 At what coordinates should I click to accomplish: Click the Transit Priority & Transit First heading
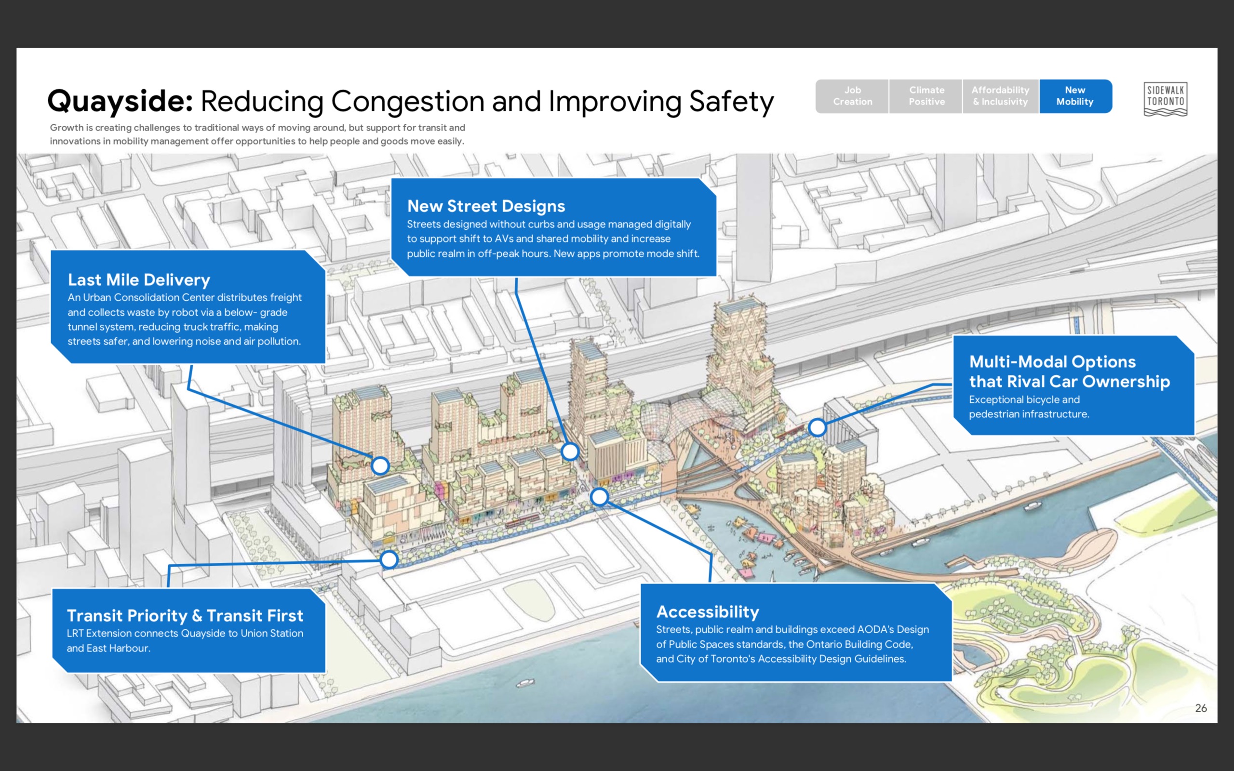pyautogui.click(x=185, y=615)
